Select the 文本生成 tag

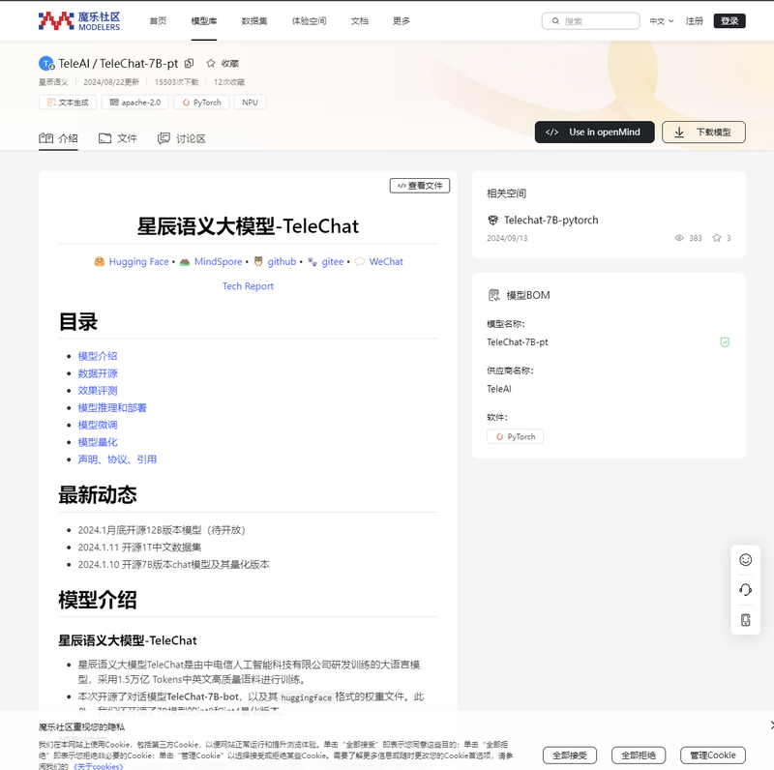[68, 103]
